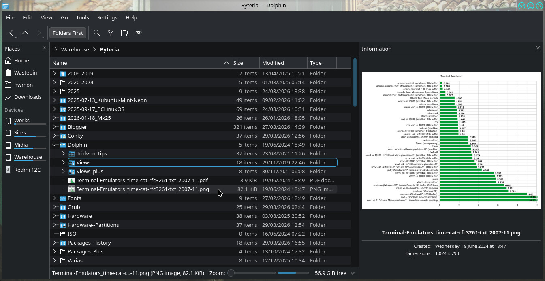Toggle the Folders First sorting button
Image resolution: width=545 pixels, height=281 pixels.
tap(68, 33)
